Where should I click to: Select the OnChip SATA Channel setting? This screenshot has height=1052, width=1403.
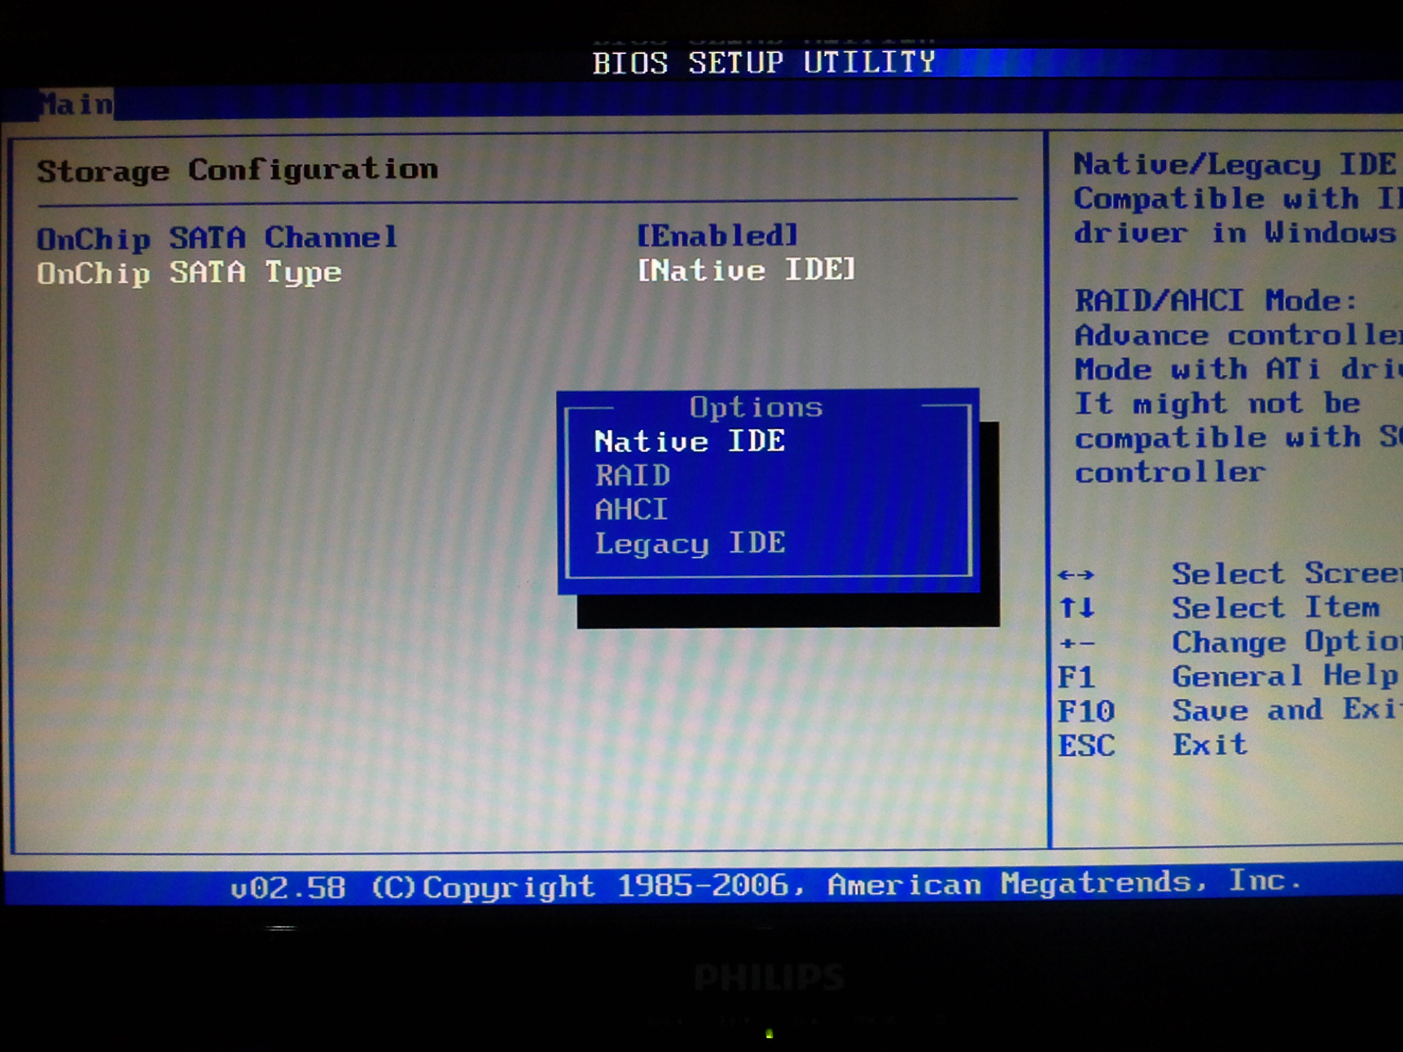click(x=217, y=238)
